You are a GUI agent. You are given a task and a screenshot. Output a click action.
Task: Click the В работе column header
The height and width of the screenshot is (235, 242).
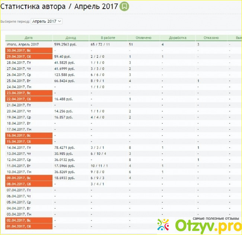(x=108, y=38)
